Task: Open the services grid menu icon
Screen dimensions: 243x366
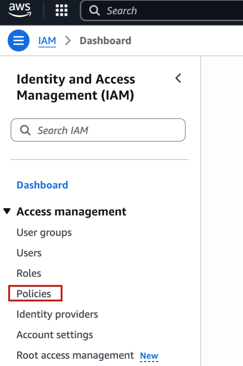Action: 61,11
